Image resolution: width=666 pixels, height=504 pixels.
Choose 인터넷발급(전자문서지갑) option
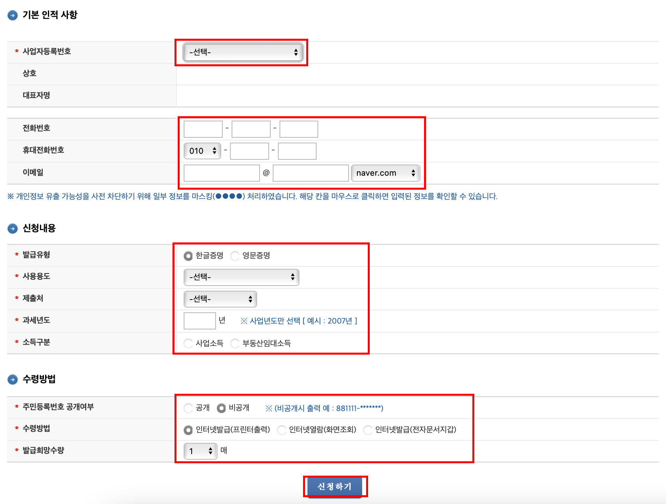(x=368, y=430)
